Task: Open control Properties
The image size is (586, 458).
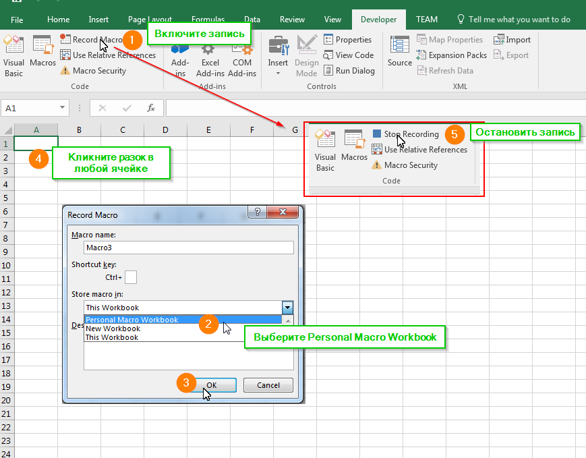Action: point(347,39)
